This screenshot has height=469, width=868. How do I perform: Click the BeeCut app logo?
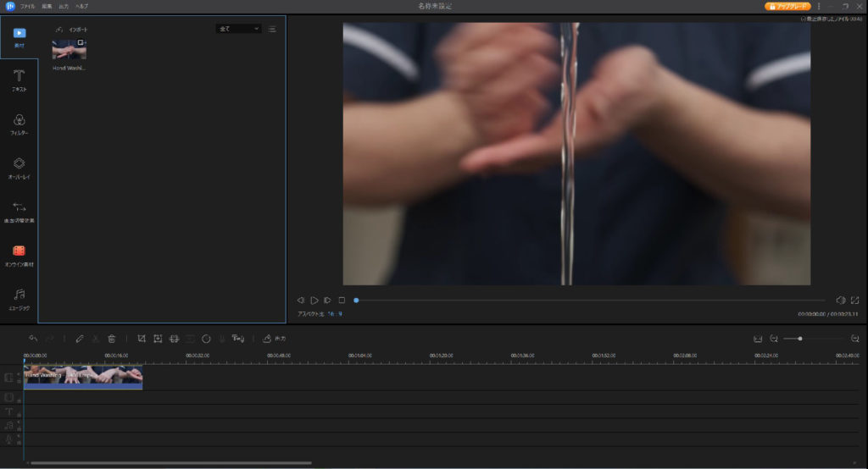click(10, 6)
